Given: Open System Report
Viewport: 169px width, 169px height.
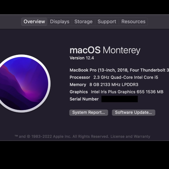Looking at the screenshot, I should (x=89, y=112).
